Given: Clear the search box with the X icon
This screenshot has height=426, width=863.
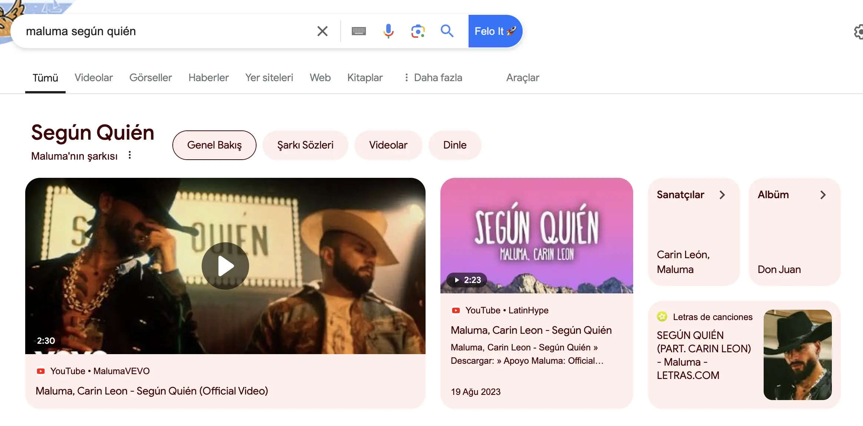Looking at the screenshot, I should [322, 31].
